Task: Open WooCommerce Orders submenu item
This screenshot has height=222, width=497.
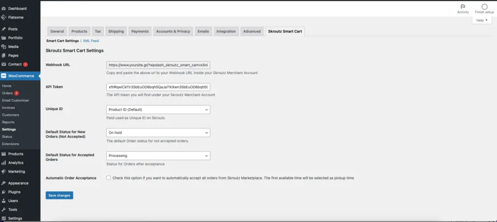Action: point(7,93)
